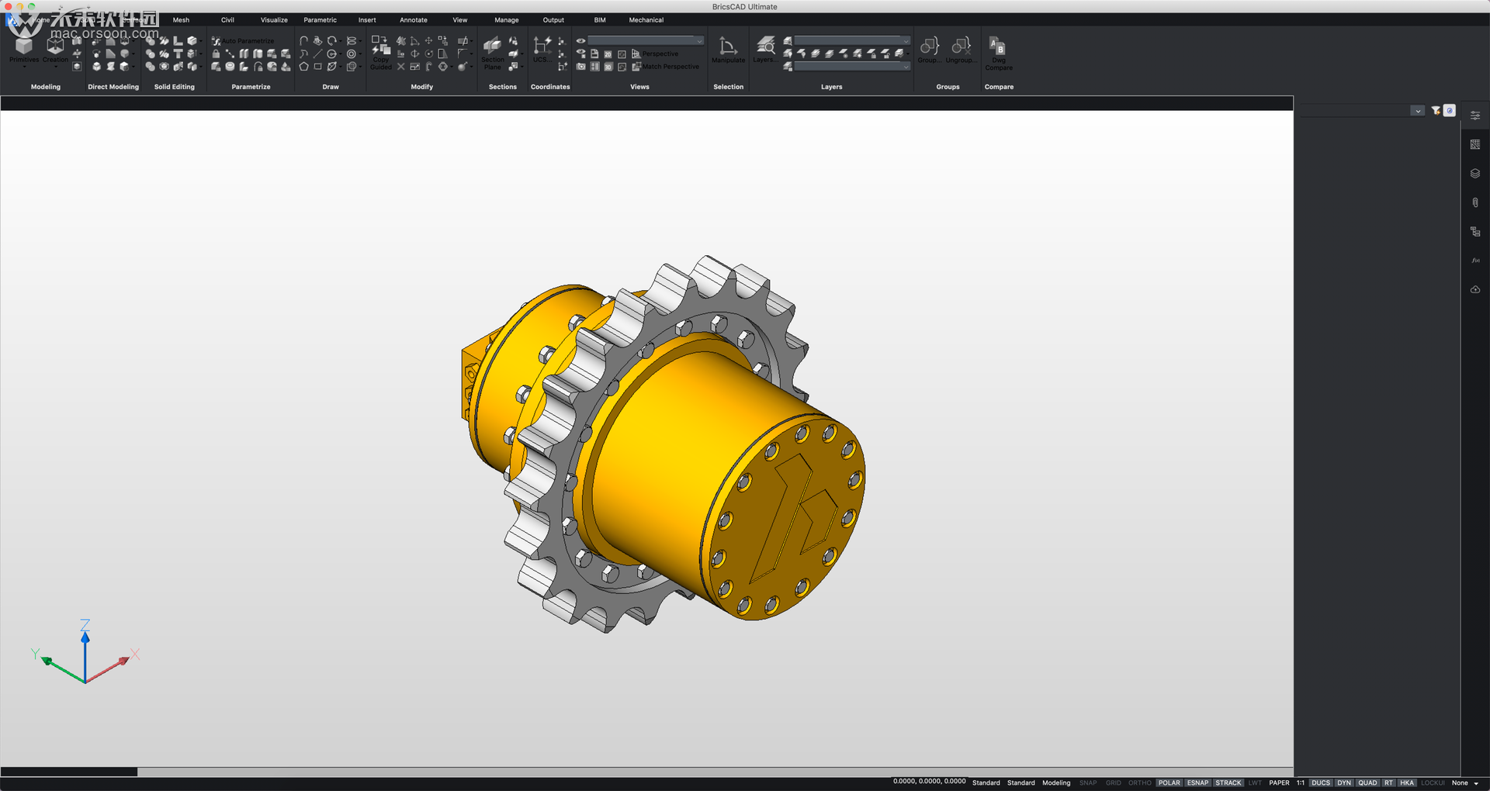Open the upper layer dropdown in Layers panel

click(x=852, y=40)
